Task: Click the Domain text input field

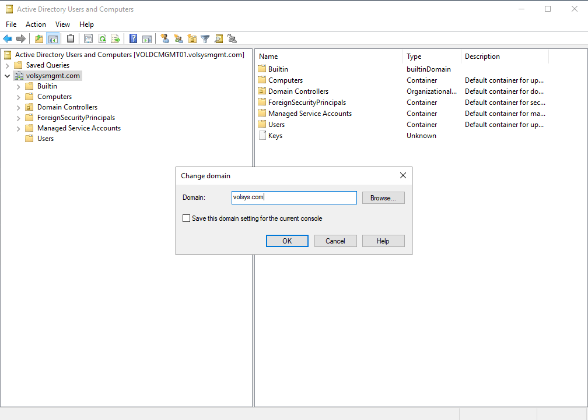Action: tap(294, 198)
